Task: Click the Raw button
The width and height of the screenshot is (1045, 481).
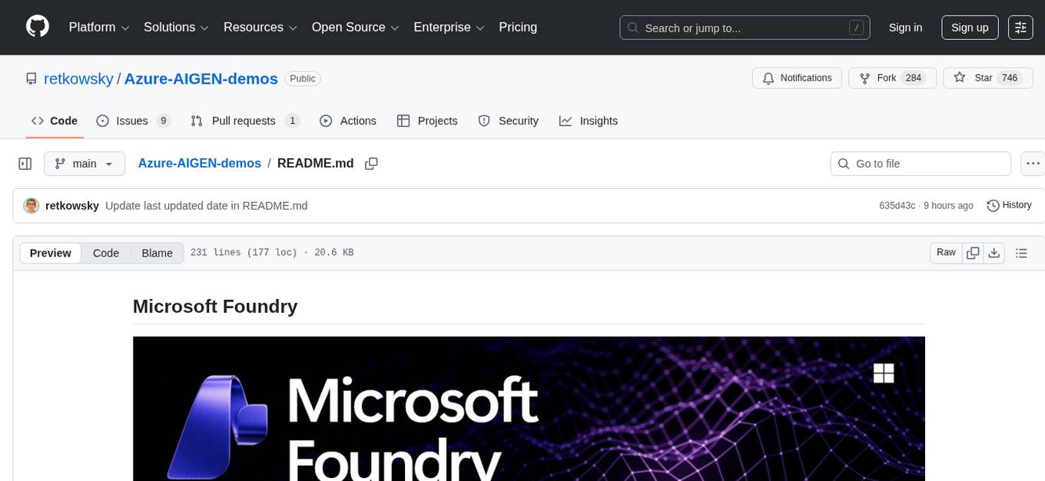Action: click(x=946, y=252)
